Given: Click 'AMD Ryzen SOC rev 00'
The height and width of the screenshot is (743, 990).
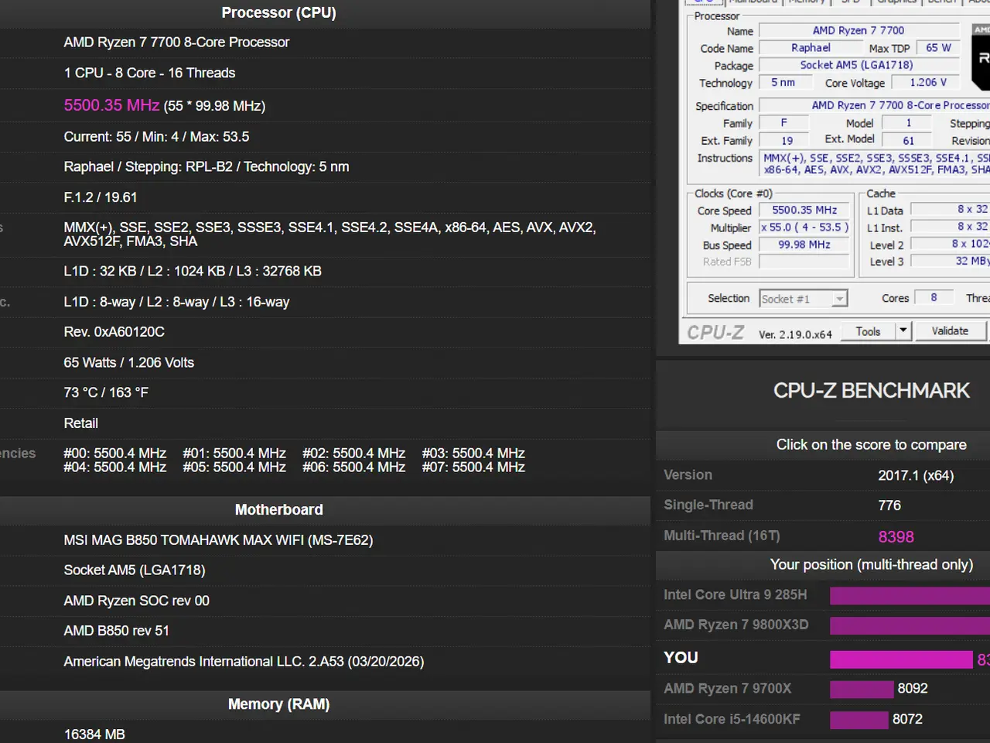Looking at the screenshot, I should 136,601.
